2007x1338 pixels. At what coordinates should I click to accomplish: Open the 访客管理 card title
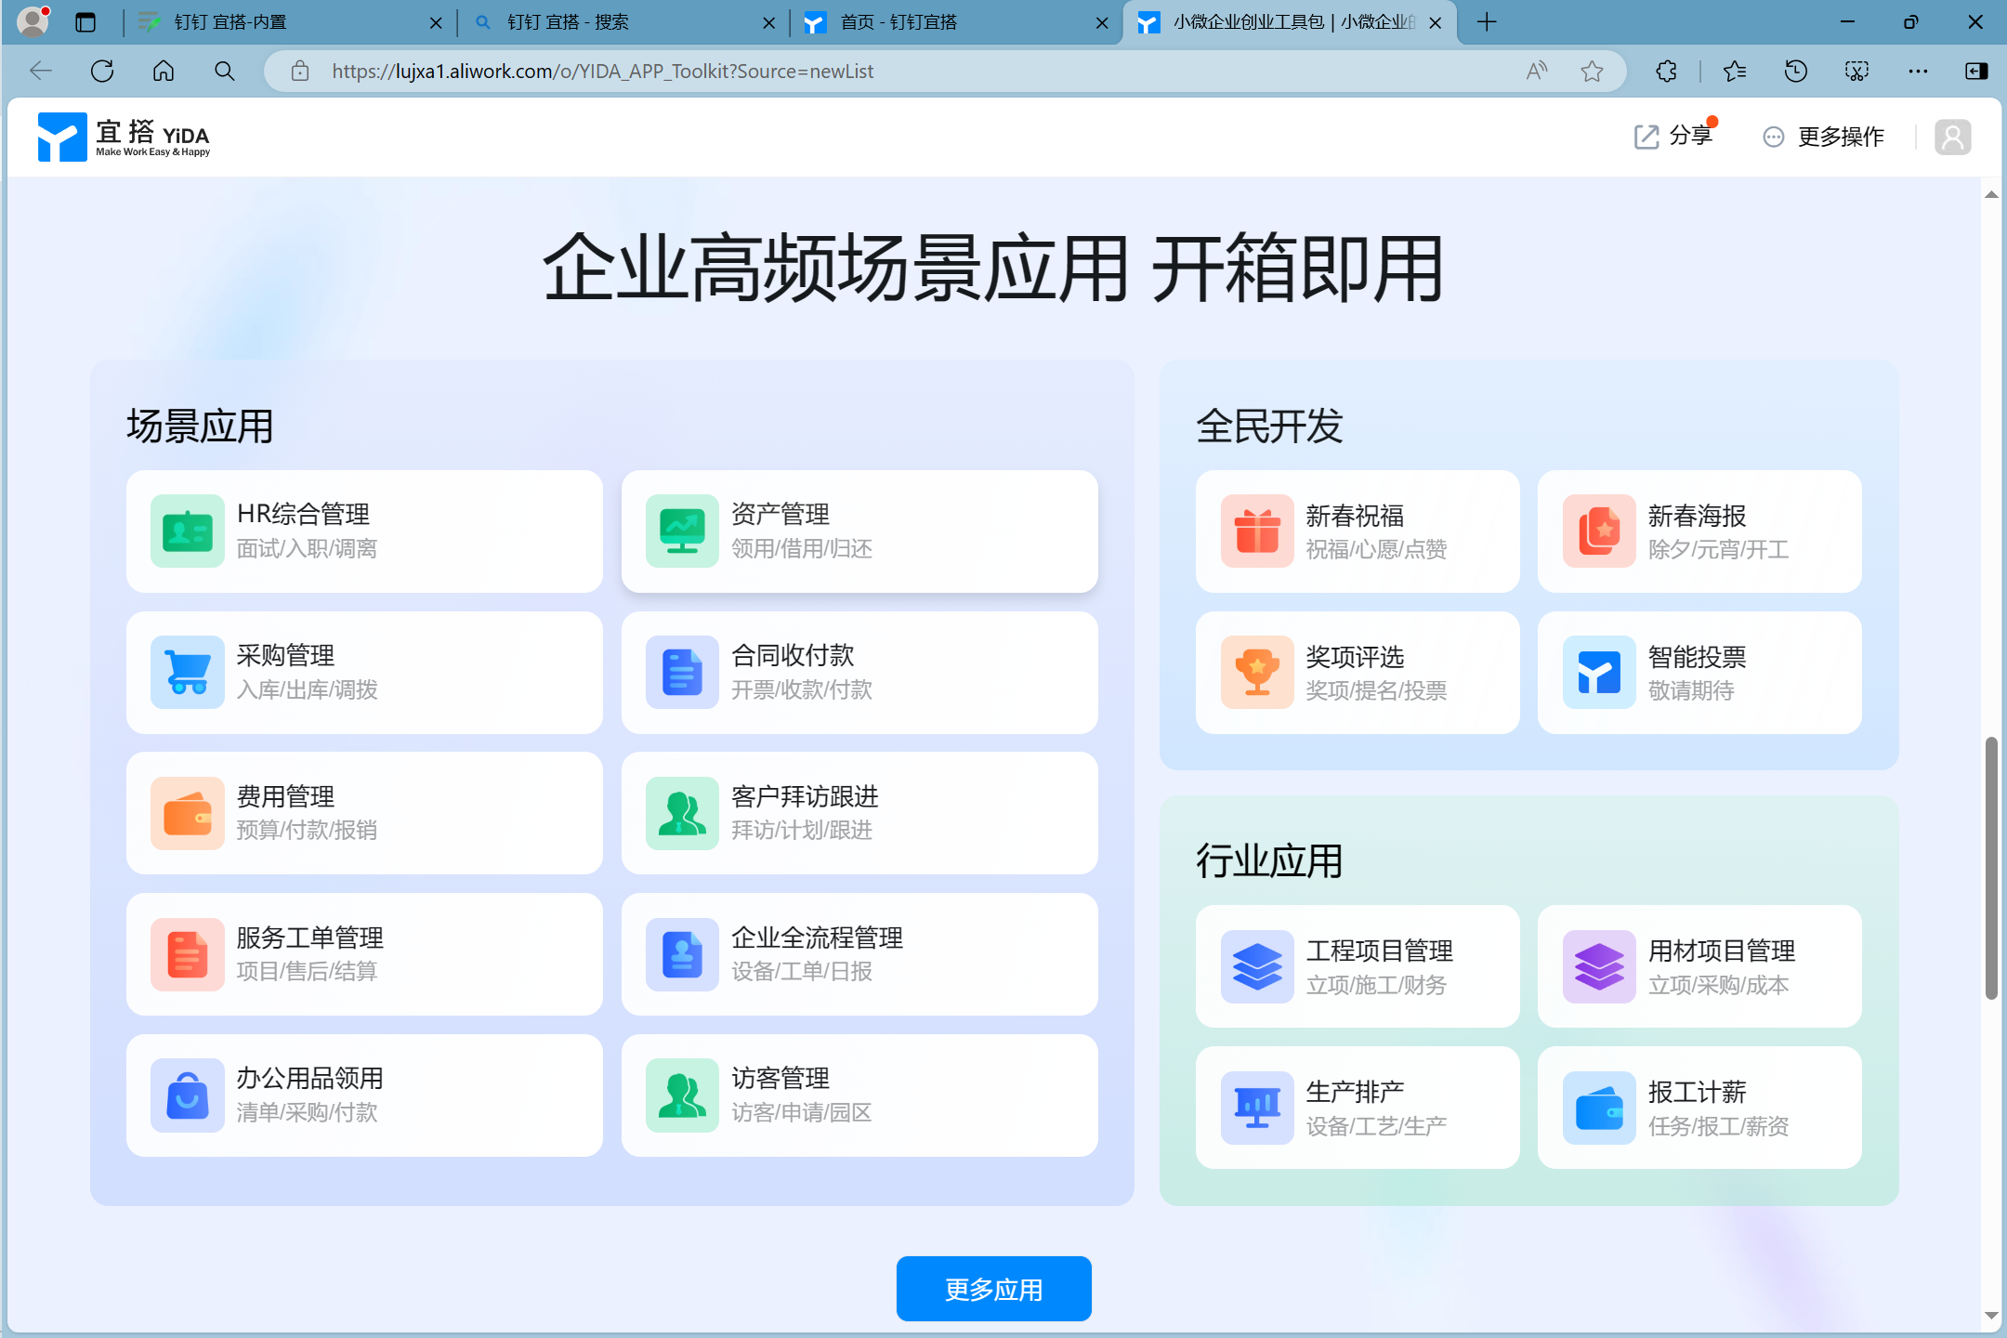point(780,1078)
